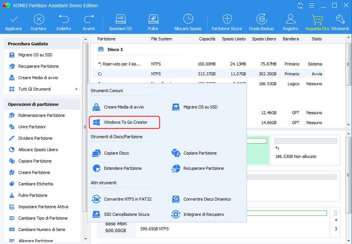
Task: Select Integrare di Recupero
Action: 198,214
